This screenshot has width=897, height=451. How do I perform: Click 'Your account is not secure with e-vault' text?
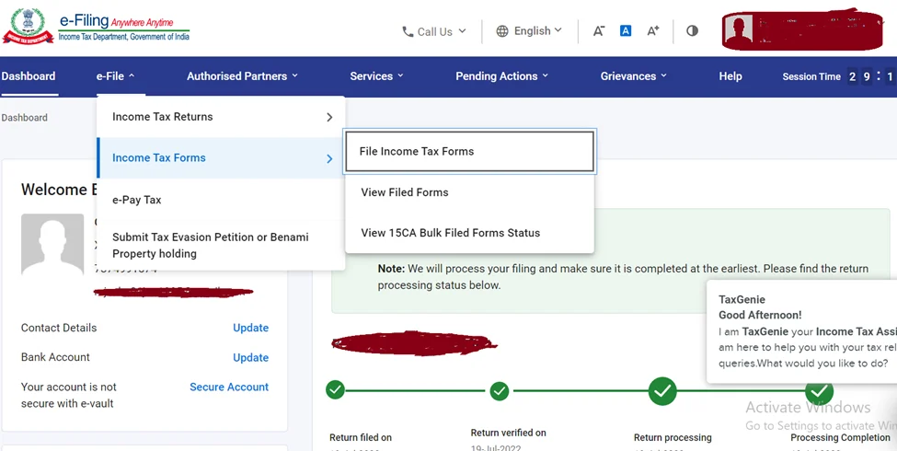pyautogui.click(x=69, y=395)
